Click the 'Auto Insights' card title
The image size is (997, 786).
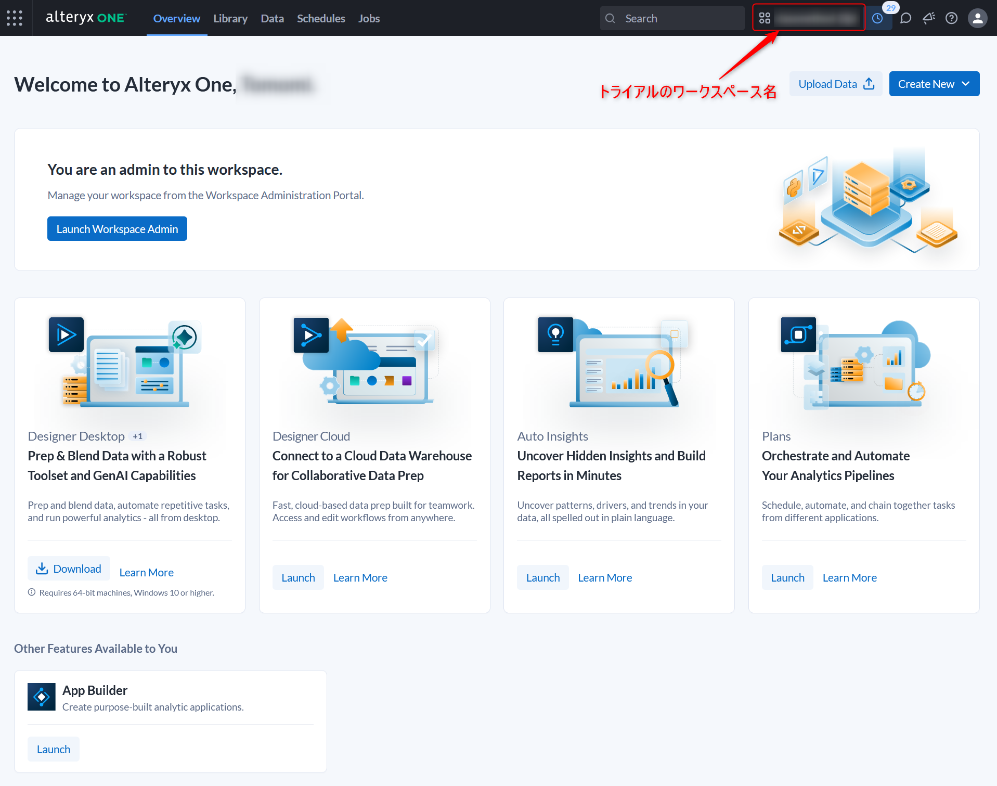point(552,436)
